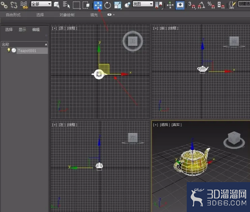Screen dimensions: 250x212
Task: Open the reference coordinate dropdown 视图
Action: point(143,4)
